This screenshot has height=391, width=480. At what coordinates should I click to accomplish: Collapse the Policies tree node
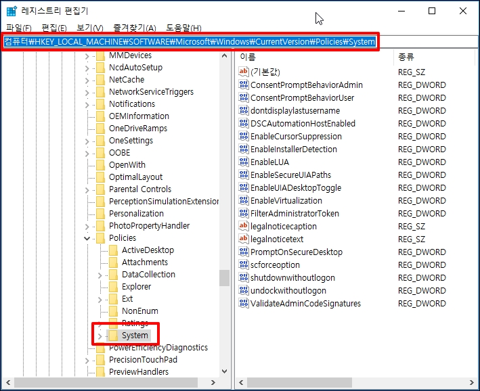pyautogui.click(x=87, y=238)
